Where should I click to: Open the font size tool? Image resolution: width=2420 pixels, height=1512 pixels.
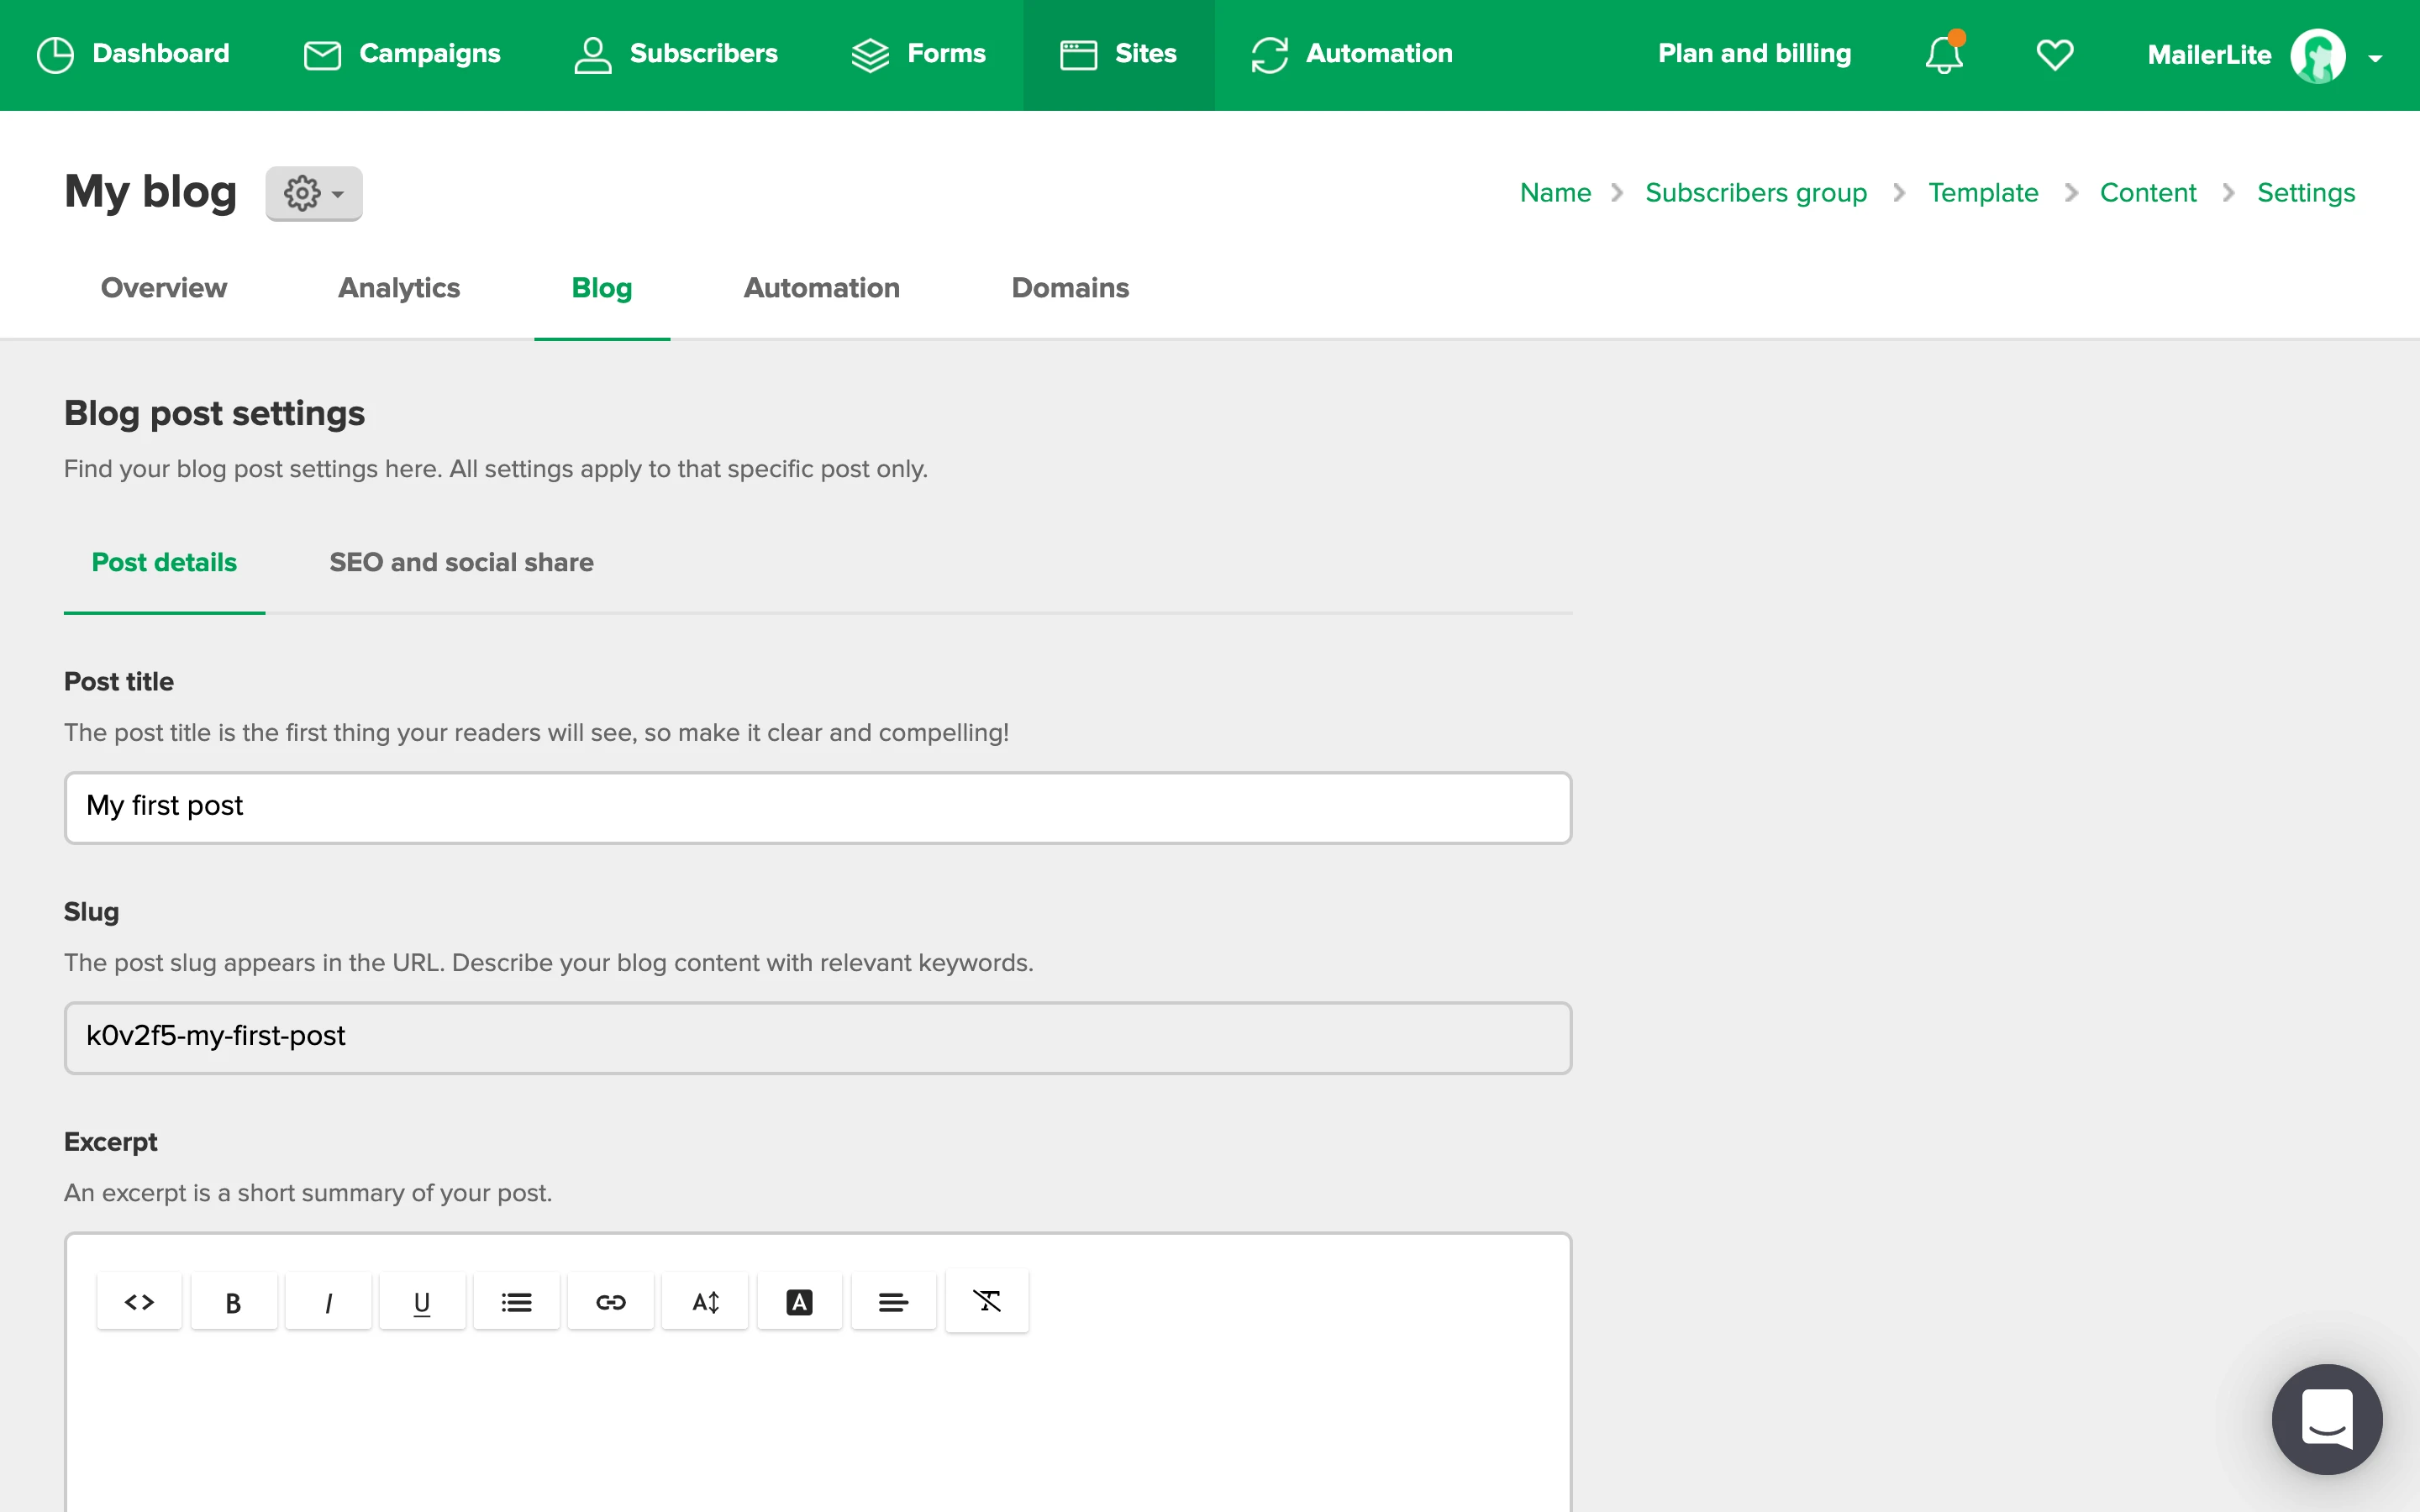[705, 1302]
